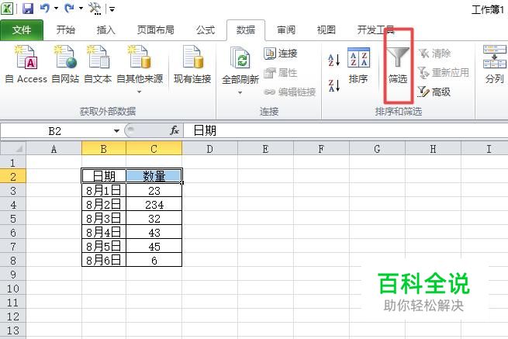The image size is (508, 339).
Task: Click the 清除 filter button
Action: 435,54
